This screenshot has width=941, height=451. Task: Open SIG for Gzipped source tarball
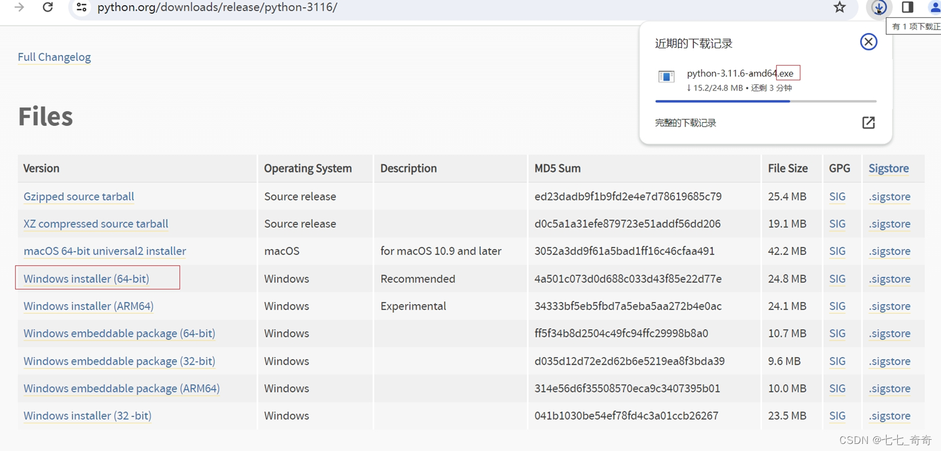837,196
